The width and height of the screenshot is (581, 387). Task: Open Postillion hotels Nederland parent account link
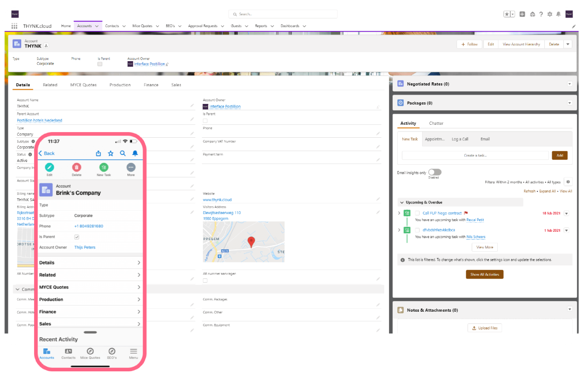(40, 120)
